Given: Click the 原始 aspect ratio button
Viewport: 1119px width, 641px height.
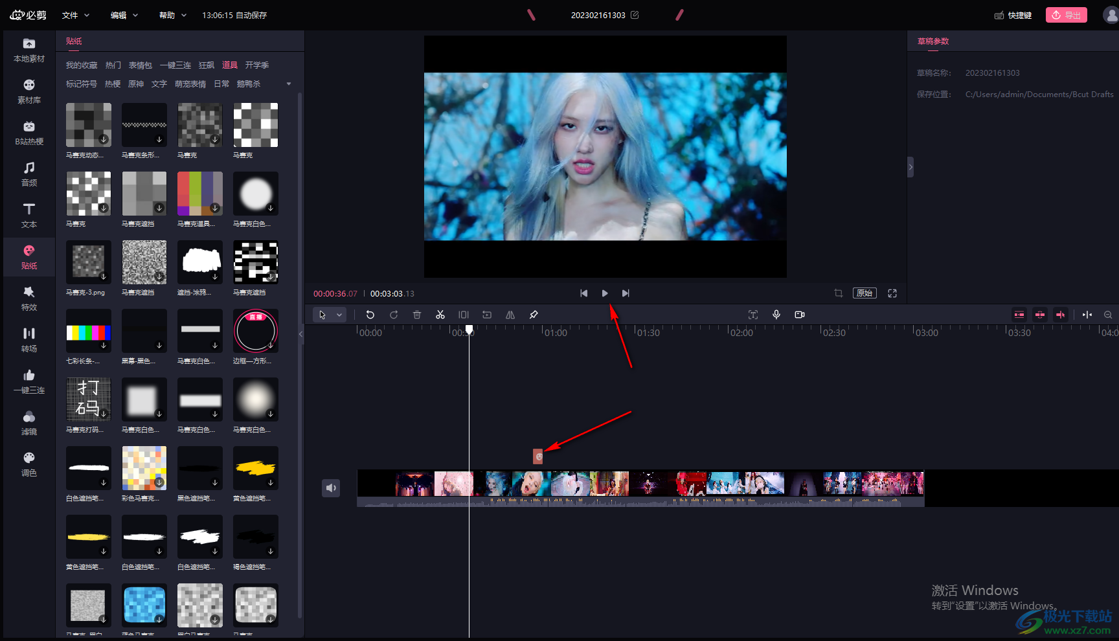Looking at the screenshot, I should pyautogui.click(x=865, y=293).
